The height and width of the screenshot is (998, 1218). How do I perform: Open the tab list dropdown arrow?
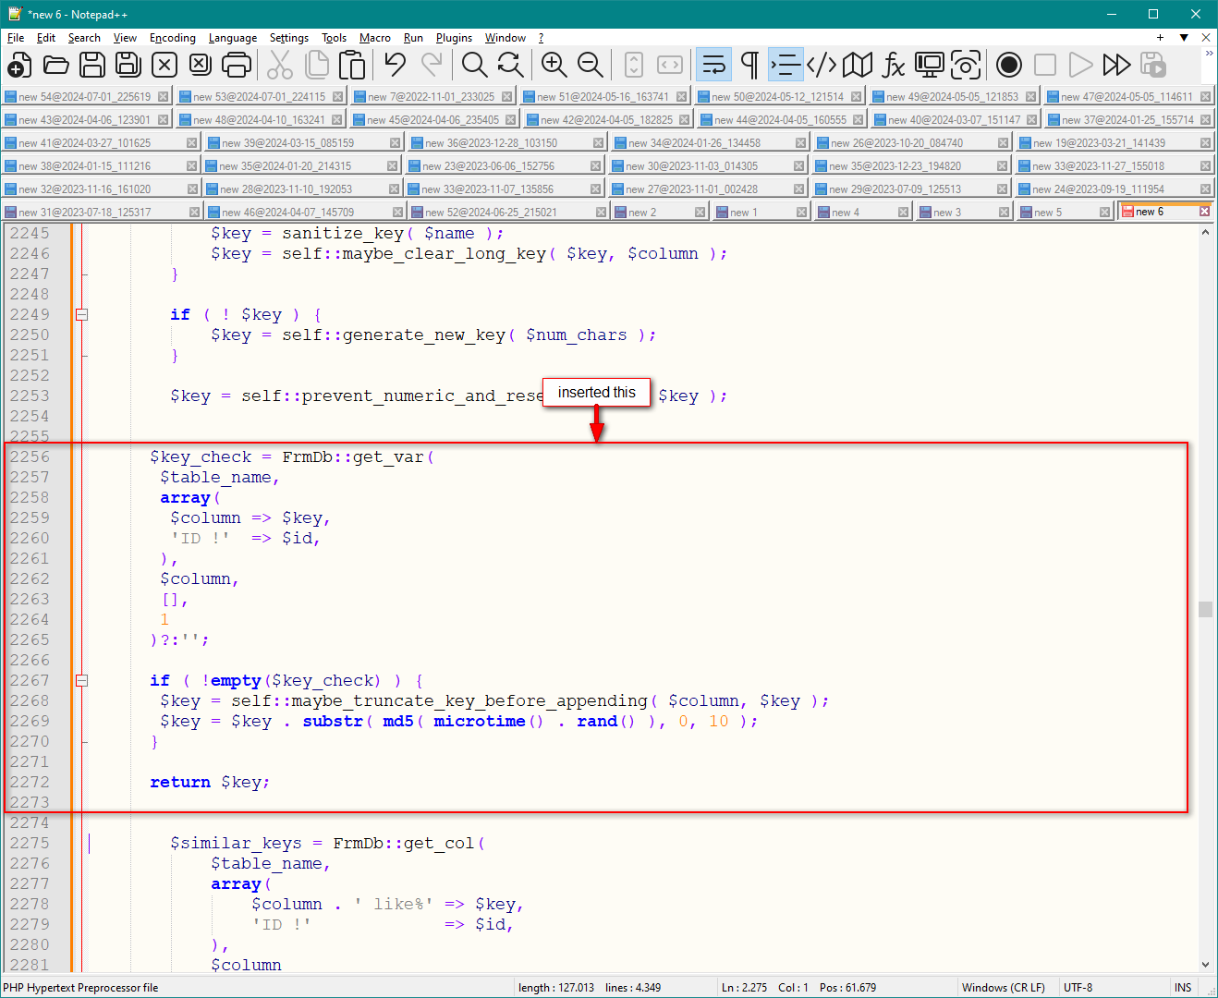pyautogui.click(x=1184, y=38)
